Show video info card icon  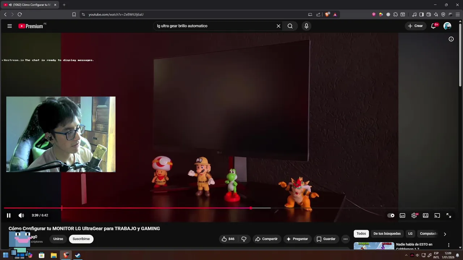tap(451, 39)
